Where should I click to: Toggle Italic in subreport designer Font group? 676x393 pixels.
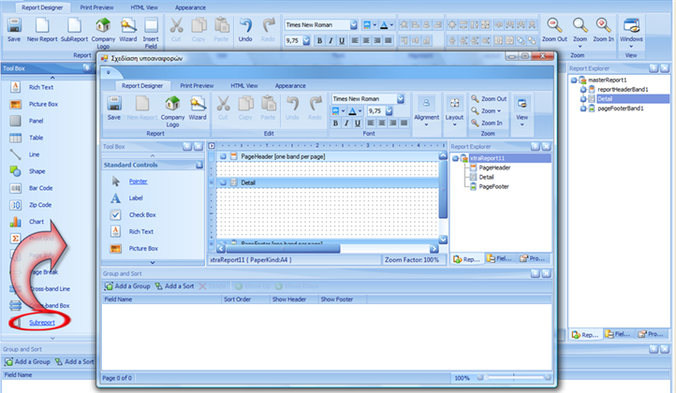point(346,124)
